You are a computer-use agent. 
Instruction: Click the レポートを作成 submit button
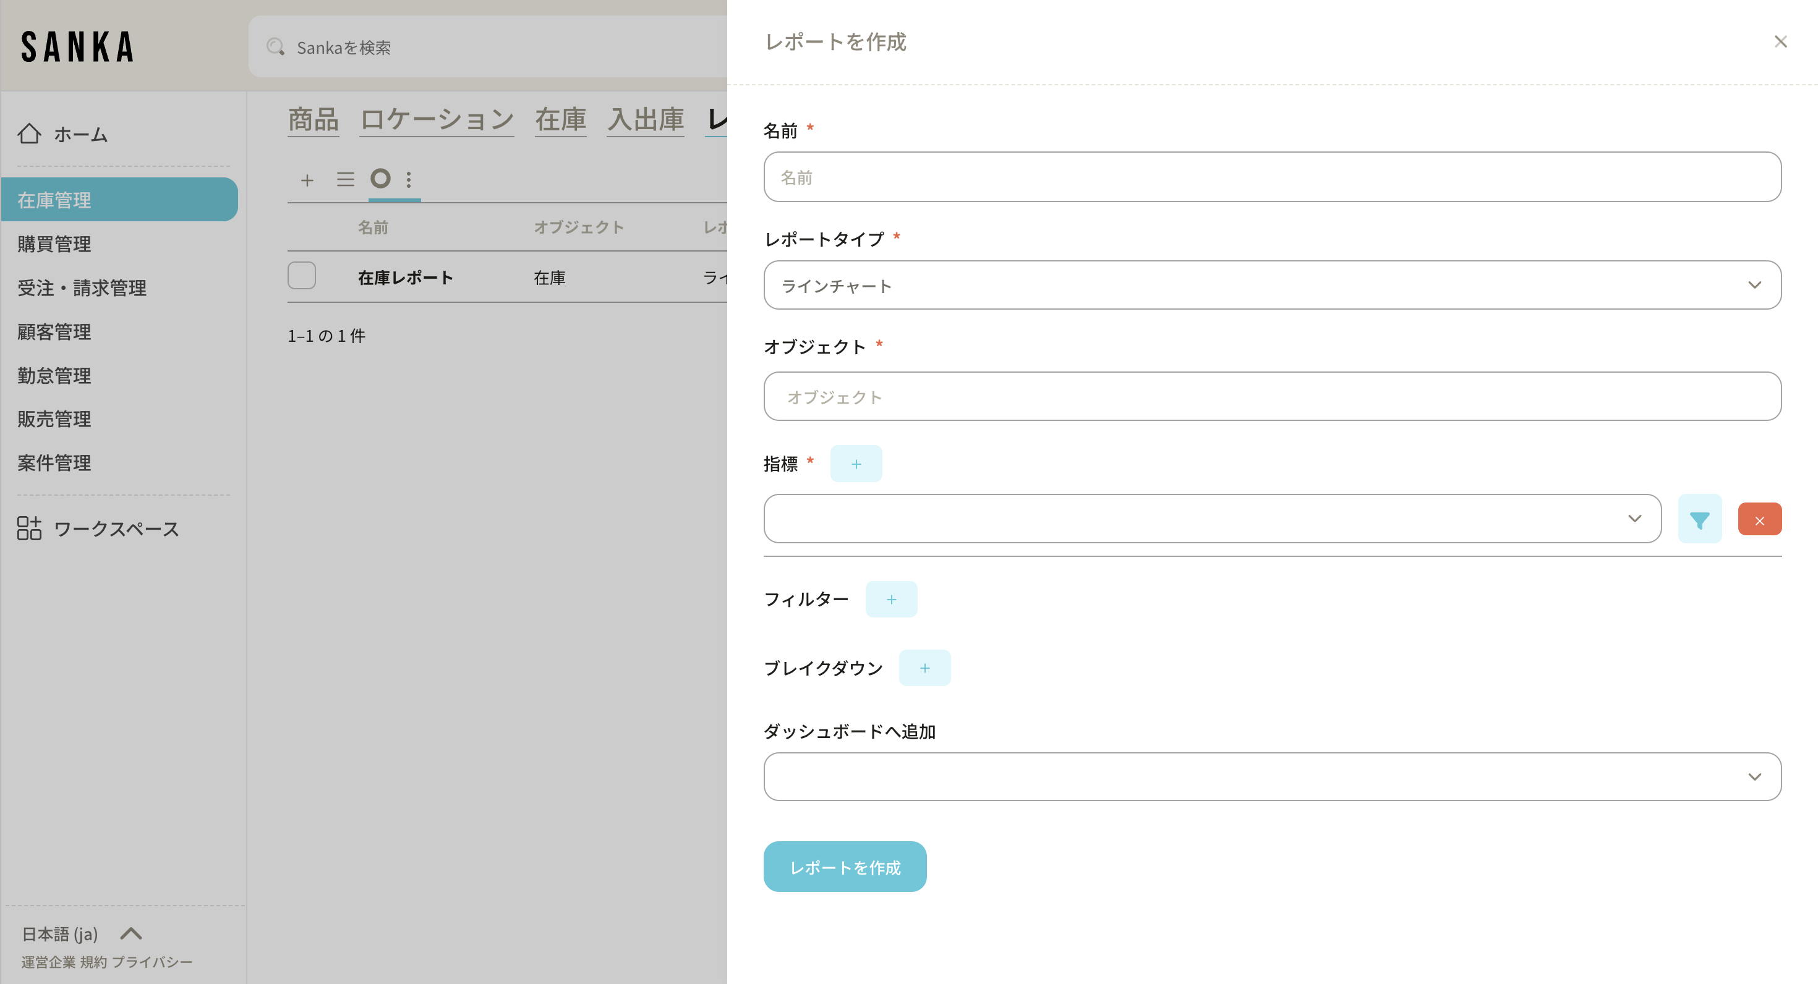[x=844, y=866]
